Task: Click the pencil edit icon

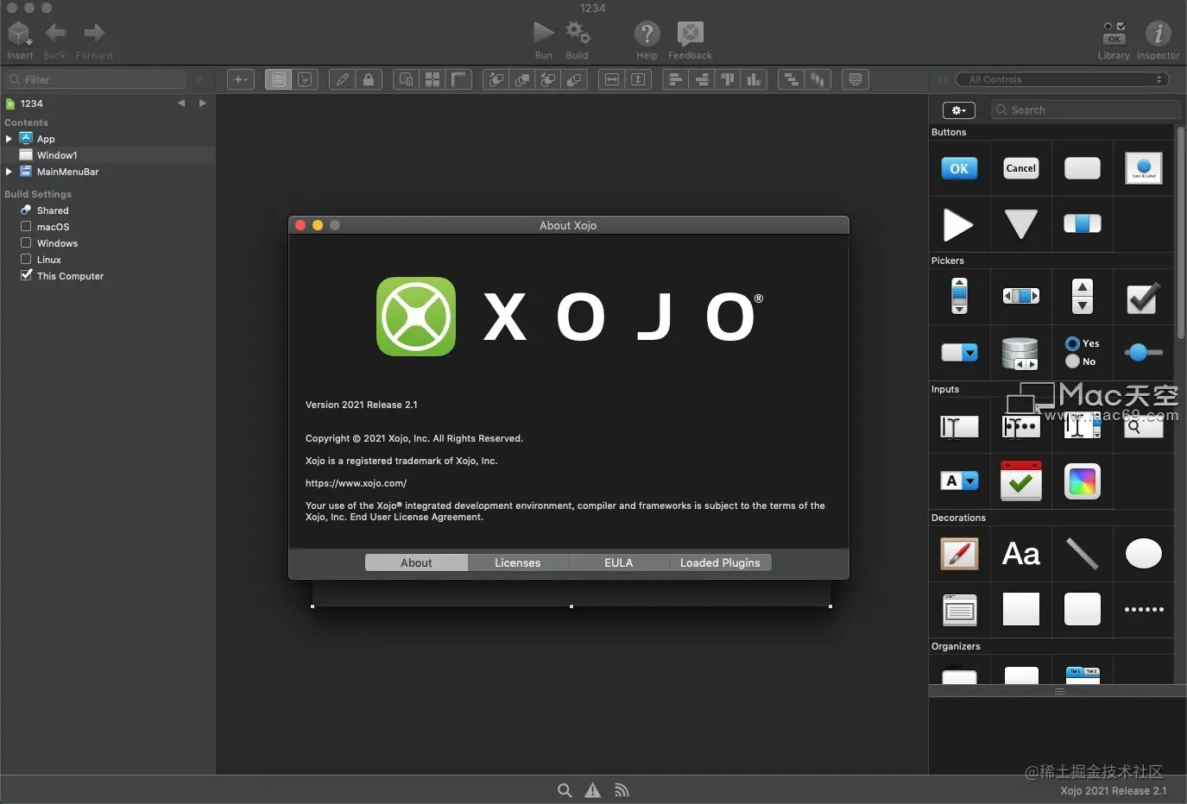Action: pyautogui.click(x=342, y=79)
